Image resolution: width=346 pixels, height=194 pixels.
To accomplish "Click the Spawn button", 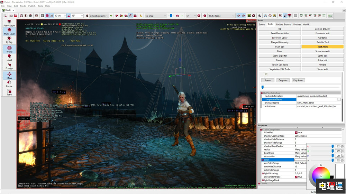I will pyautogui.click(x=268, y=80).
